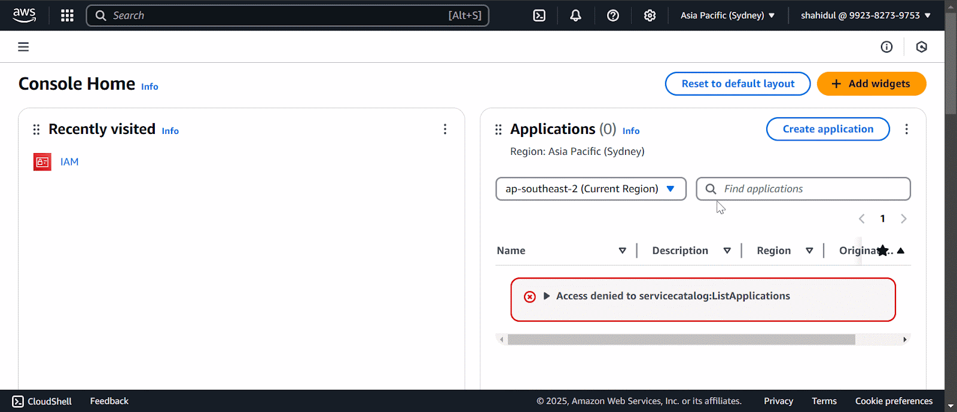Launch CloudShell from the top bar icon
This screenshot has width=957, height=412.
(x=539, y=16)
